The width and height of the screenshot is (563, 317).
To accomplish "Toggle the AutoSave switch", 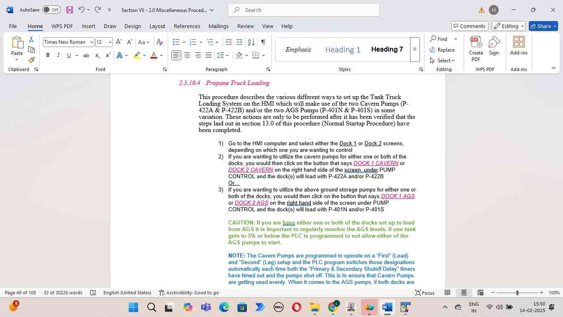I will pos(52,10).
